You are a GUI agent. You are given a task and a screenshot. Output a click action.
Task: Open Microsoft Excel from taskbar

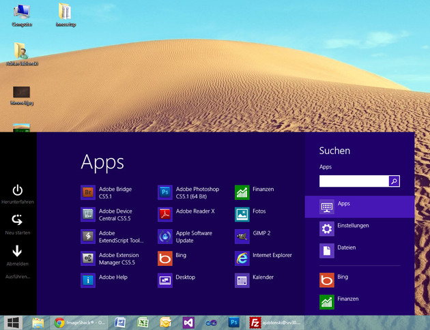click(x=143, y=322)
